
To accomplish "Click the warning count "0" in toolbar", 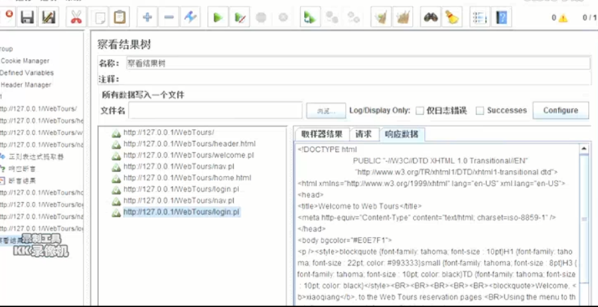I will coord(554,18).
